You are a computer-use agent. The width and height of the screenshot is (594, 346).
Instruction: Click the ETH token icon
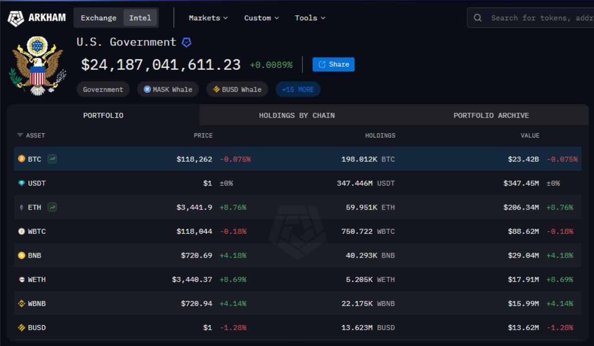(21, 207)
